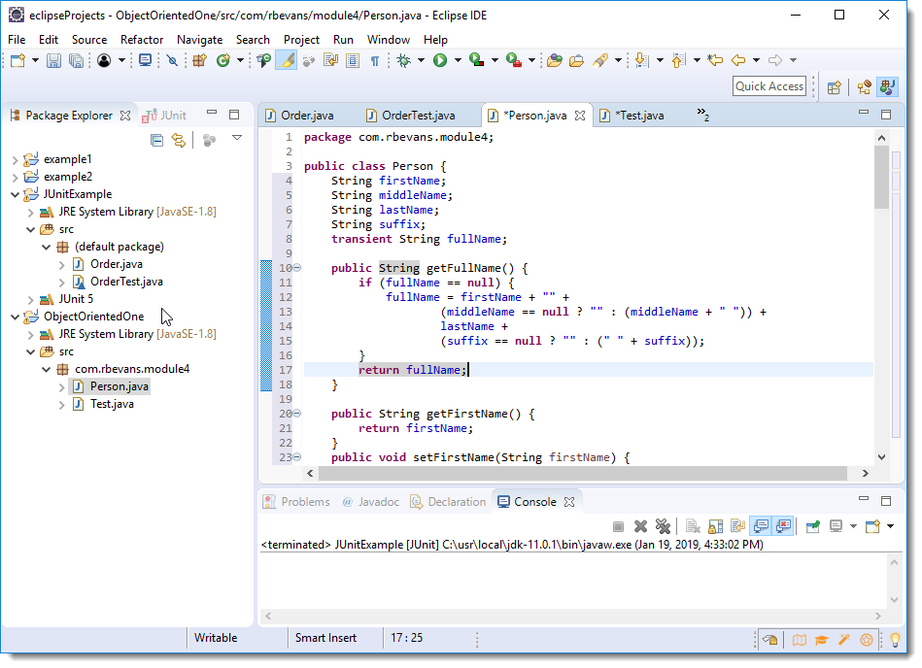The image size is (922, 668).
Task: Toggle Link with Editor in Package Explorer
Action: click(179, 141)
